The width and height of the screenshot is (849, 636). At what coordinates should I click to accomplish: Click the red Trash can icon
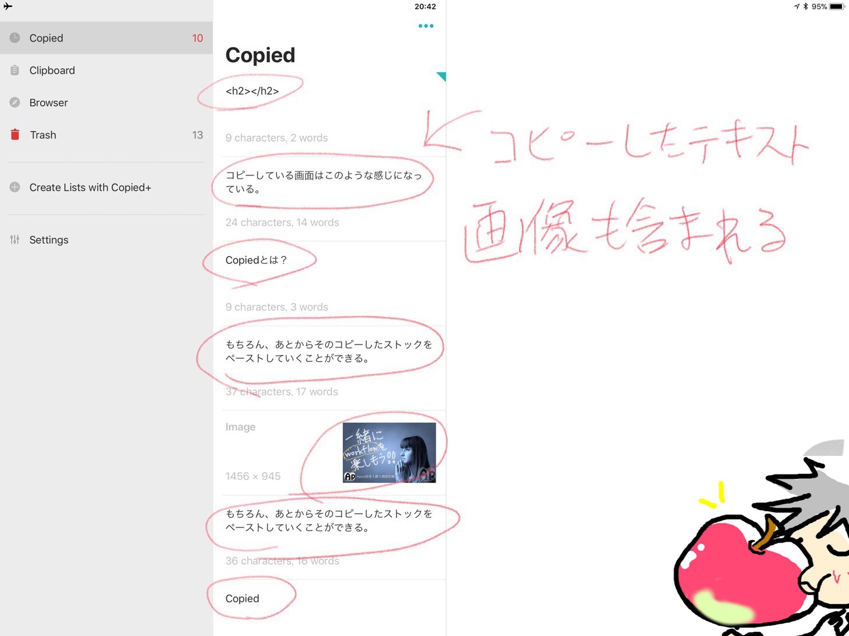click(15, 135)
